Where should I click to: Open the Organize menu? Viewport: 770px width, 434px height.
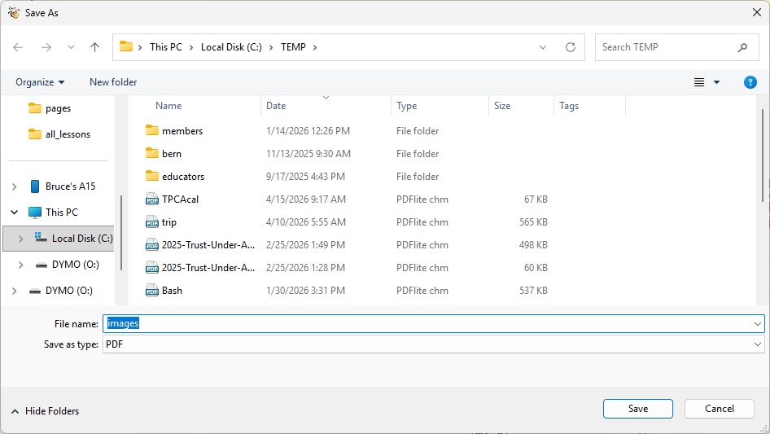[40, 82]
